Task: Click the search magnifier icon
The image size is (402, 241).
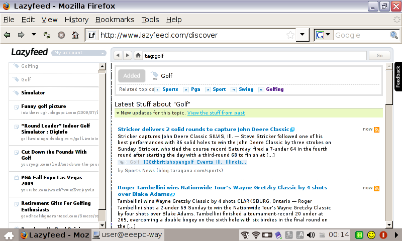Action: (x=394, y=35)
